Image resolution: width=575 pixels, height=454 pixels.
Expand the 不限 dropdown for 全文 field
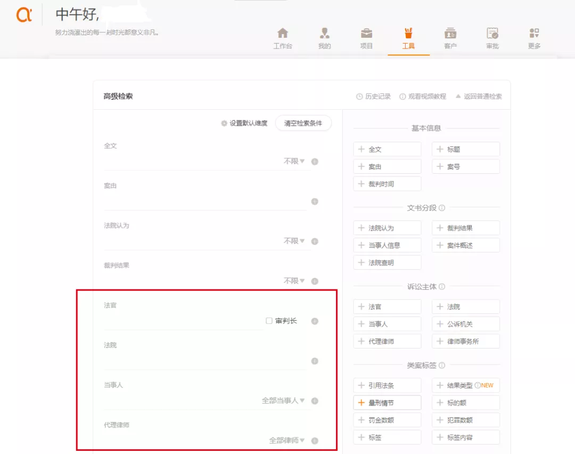pyautogui.click(x=294, y=161)
